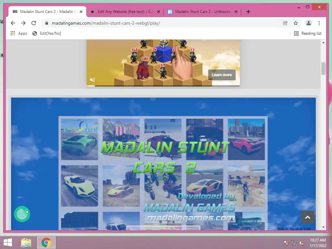This screenshot has width=332, height=249.
Task: Select yellow-orange car near tire thumbnail
Action: point(121,186)
